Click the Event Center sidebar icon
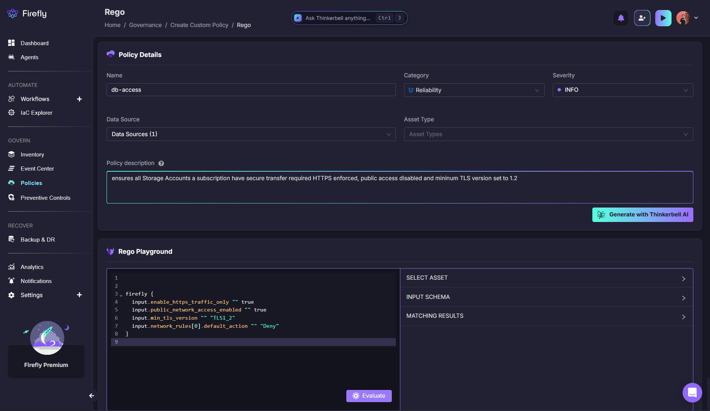The width and height of the screenshot is (710, 411). point(11,168)
